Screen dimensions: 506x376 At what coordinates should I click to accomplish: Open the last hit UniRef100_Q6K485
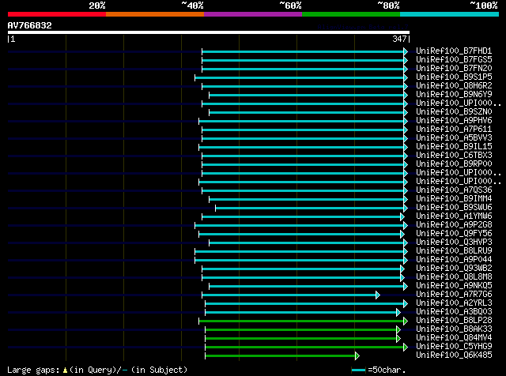(x=454, y=355)
